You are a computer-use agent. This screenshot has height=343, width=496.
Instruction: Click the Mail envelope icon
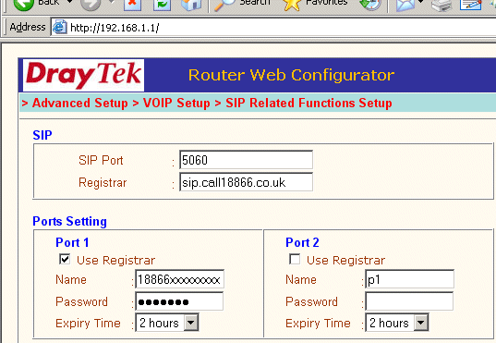click(x=405, y=5)
